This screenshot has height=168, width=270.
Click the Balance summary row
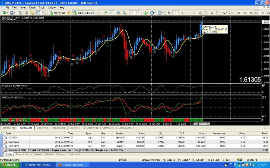136,150
